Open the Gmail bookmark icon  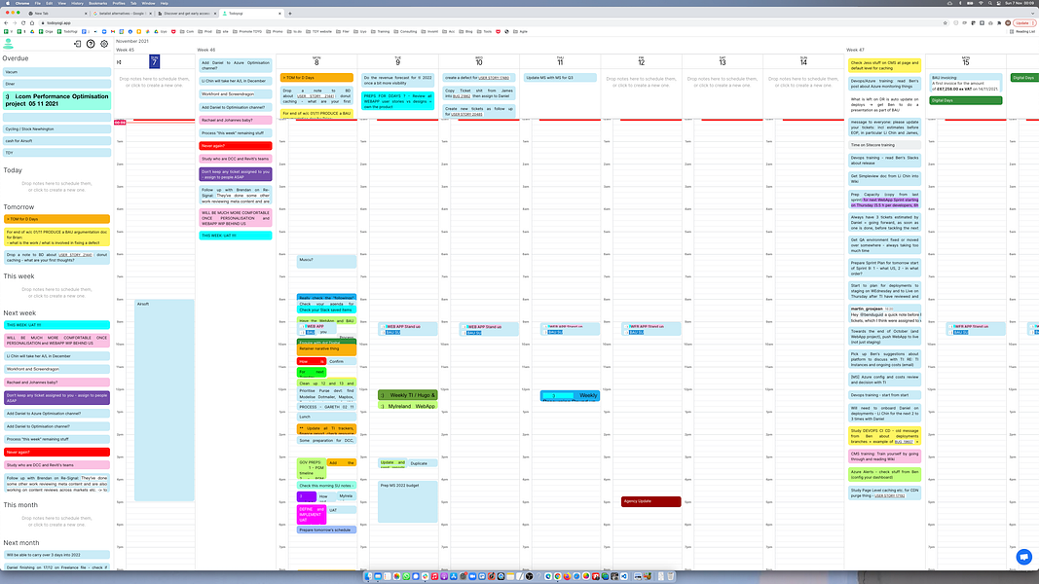pos(113,31)
